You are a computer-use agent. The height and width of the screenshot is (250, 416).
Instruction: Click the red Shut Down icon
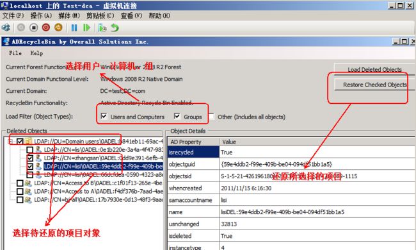pos(46,28)
